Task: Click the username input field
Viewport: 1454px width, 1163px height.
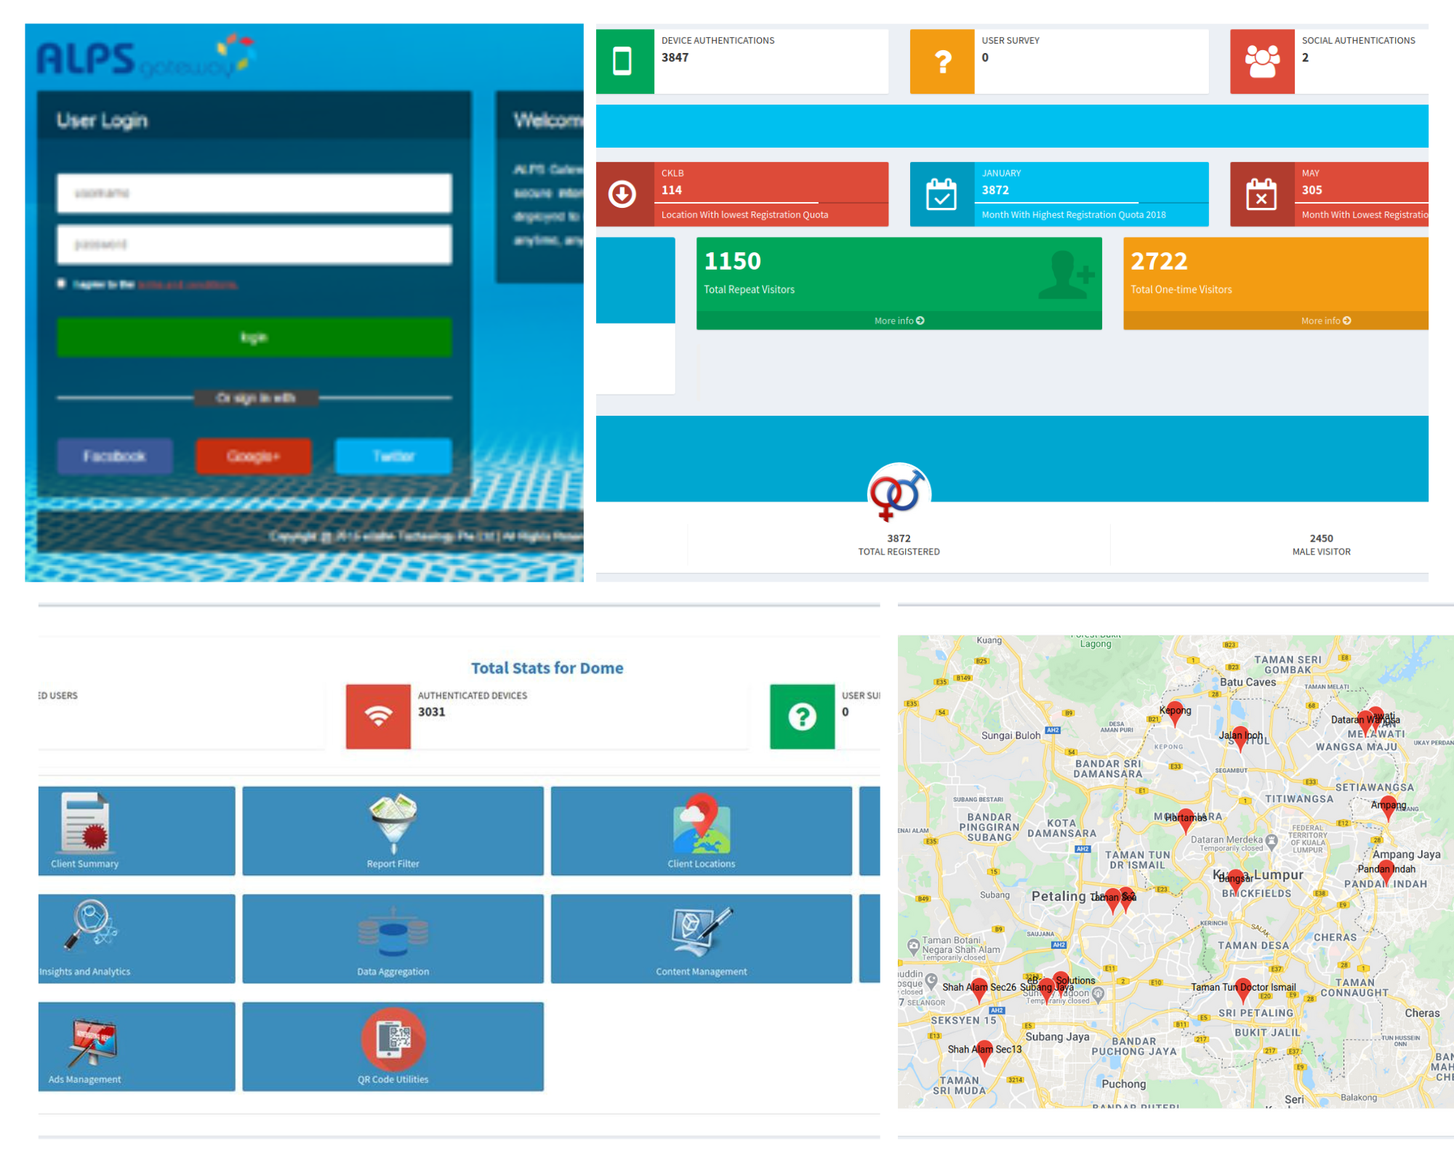Action: [x=254, y=193]
